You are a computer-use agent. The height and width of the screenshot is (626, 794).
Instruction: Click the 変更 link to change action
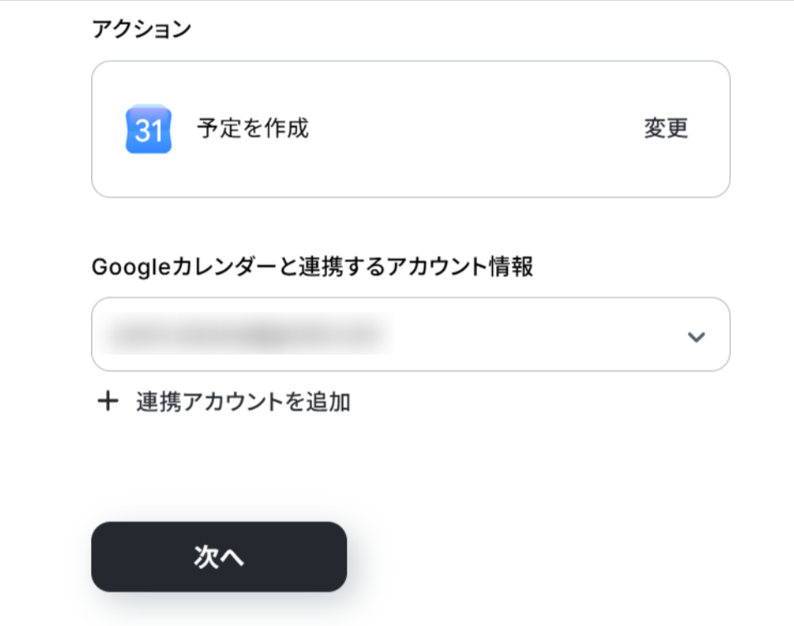coord(666,128)
